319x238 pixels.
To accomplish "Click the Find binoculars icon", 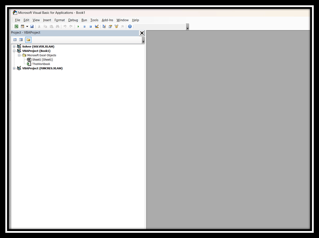I will click(57, 26).
